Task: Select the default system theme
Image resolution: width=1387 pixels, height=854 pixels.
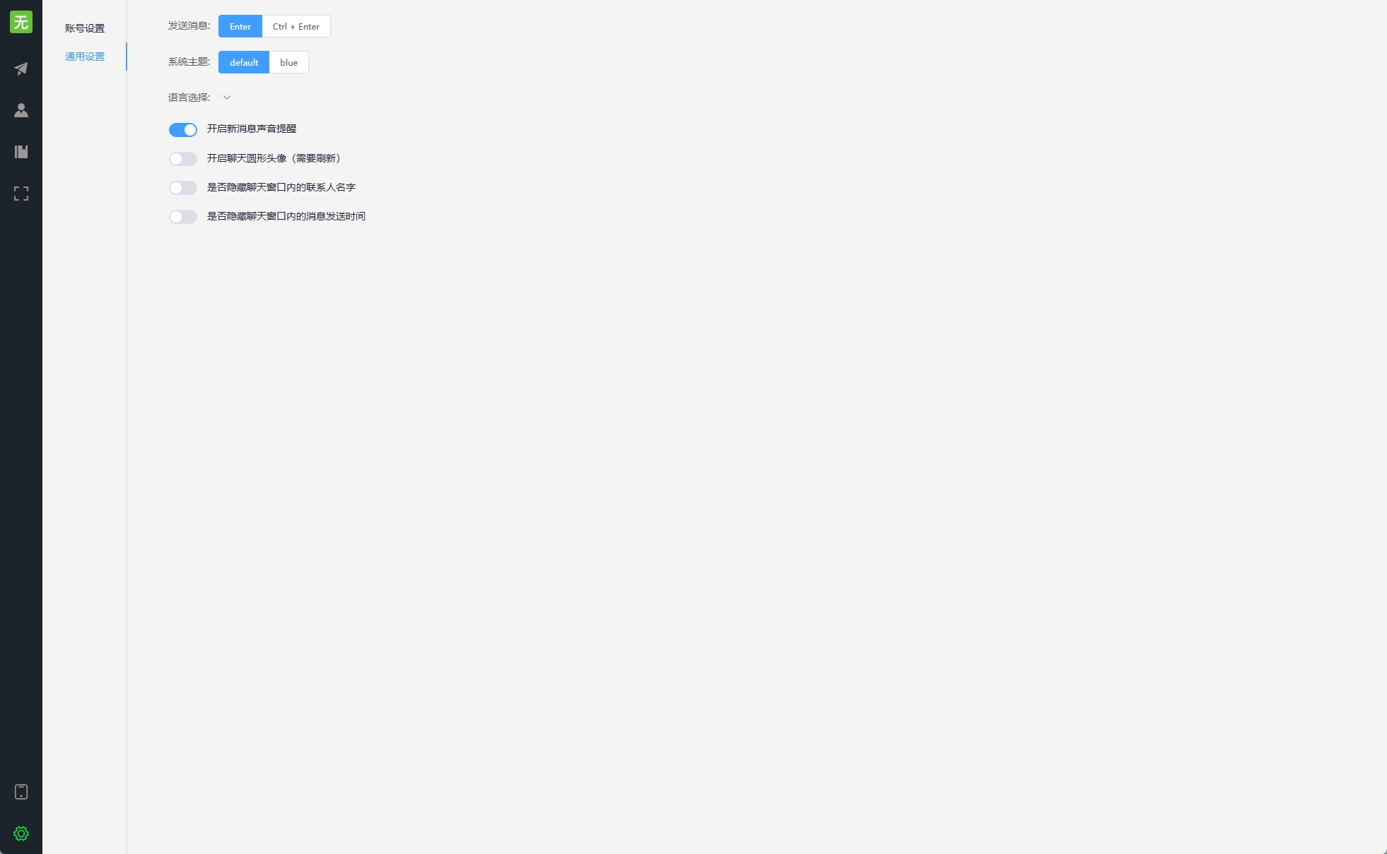Action: pyautogui.click(x=244, y=62)
